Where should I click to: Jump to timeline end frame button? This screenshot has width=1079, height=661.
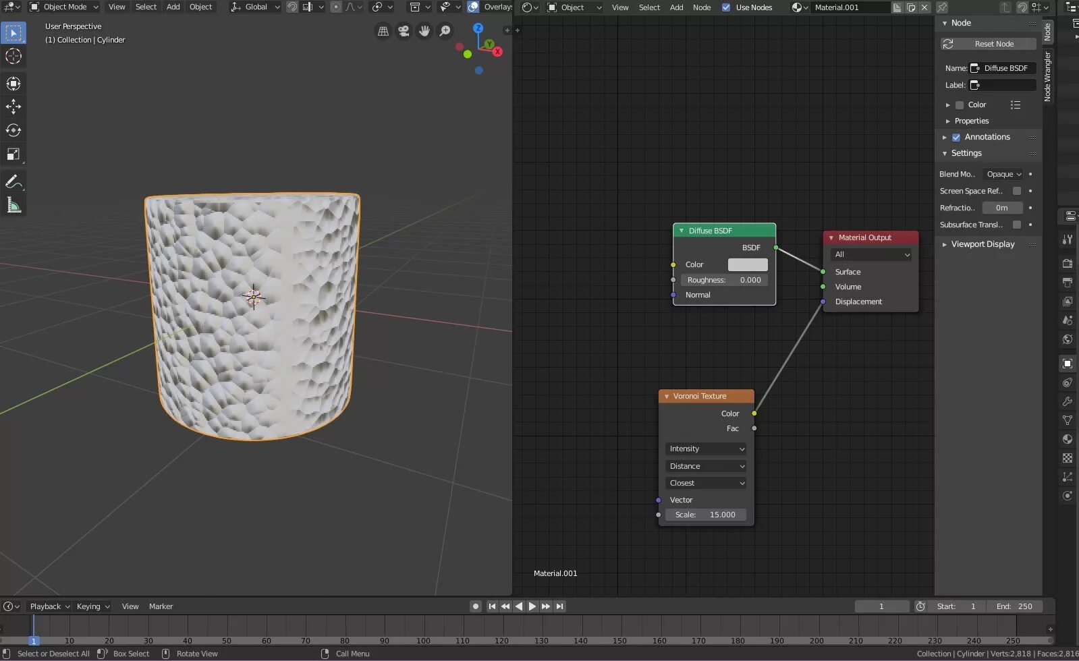pos(559,606)
